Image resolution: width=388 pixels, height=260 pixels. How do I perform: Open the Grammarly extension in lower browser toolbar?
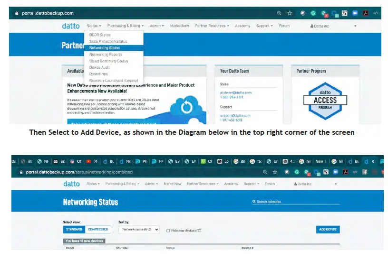click(x=296, y=172)
